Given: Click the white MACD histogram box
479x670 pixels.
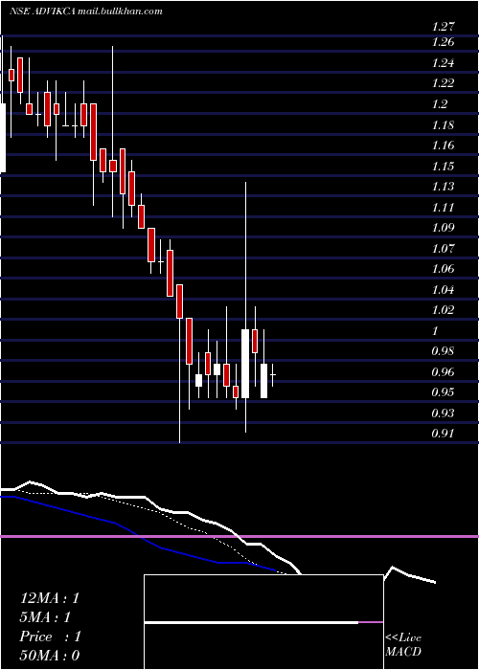Looking at the screenshot, I should click(x=263, y=622).
